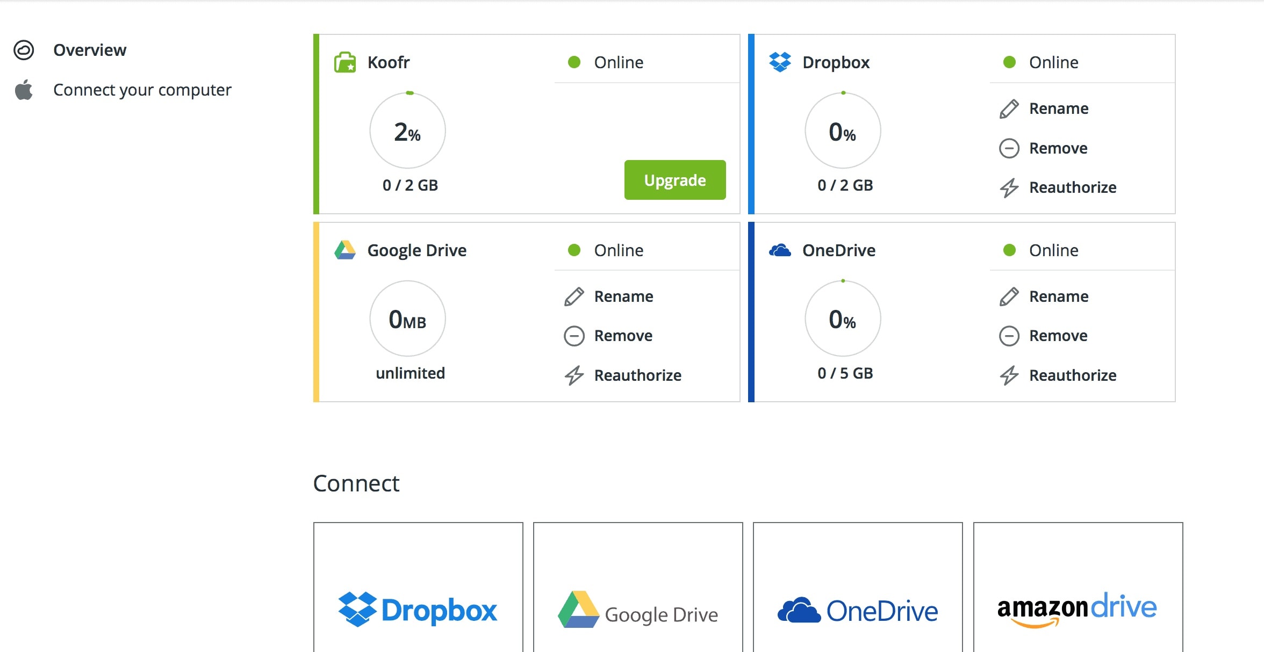Viewport: 1264px width, 652px height.
Task: Rename the OneDrive connection
Action: 1059,296
